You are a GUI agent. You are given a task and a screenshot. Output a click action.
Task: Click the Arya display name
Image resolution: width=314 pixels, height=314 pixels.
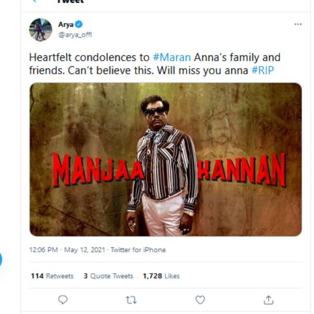tap(65, 24)
